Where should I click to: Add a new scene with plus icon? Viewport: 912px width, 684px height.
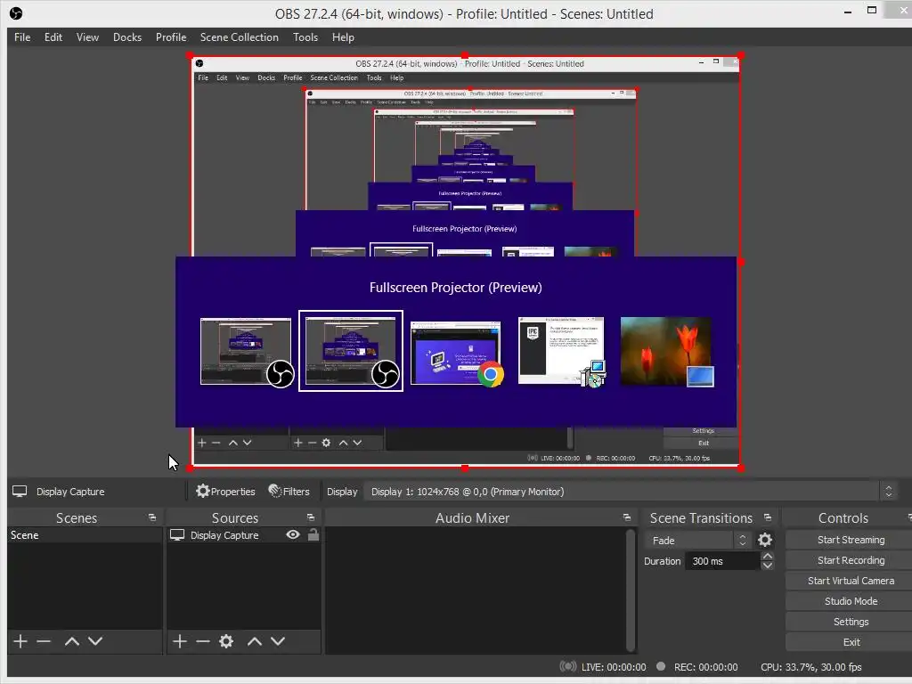point(20,641)
